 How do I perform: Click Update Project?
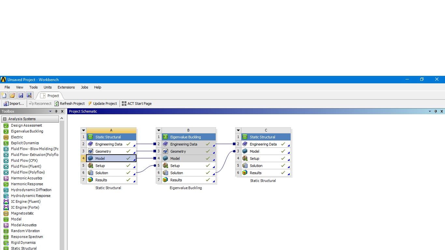click(102, 104)
